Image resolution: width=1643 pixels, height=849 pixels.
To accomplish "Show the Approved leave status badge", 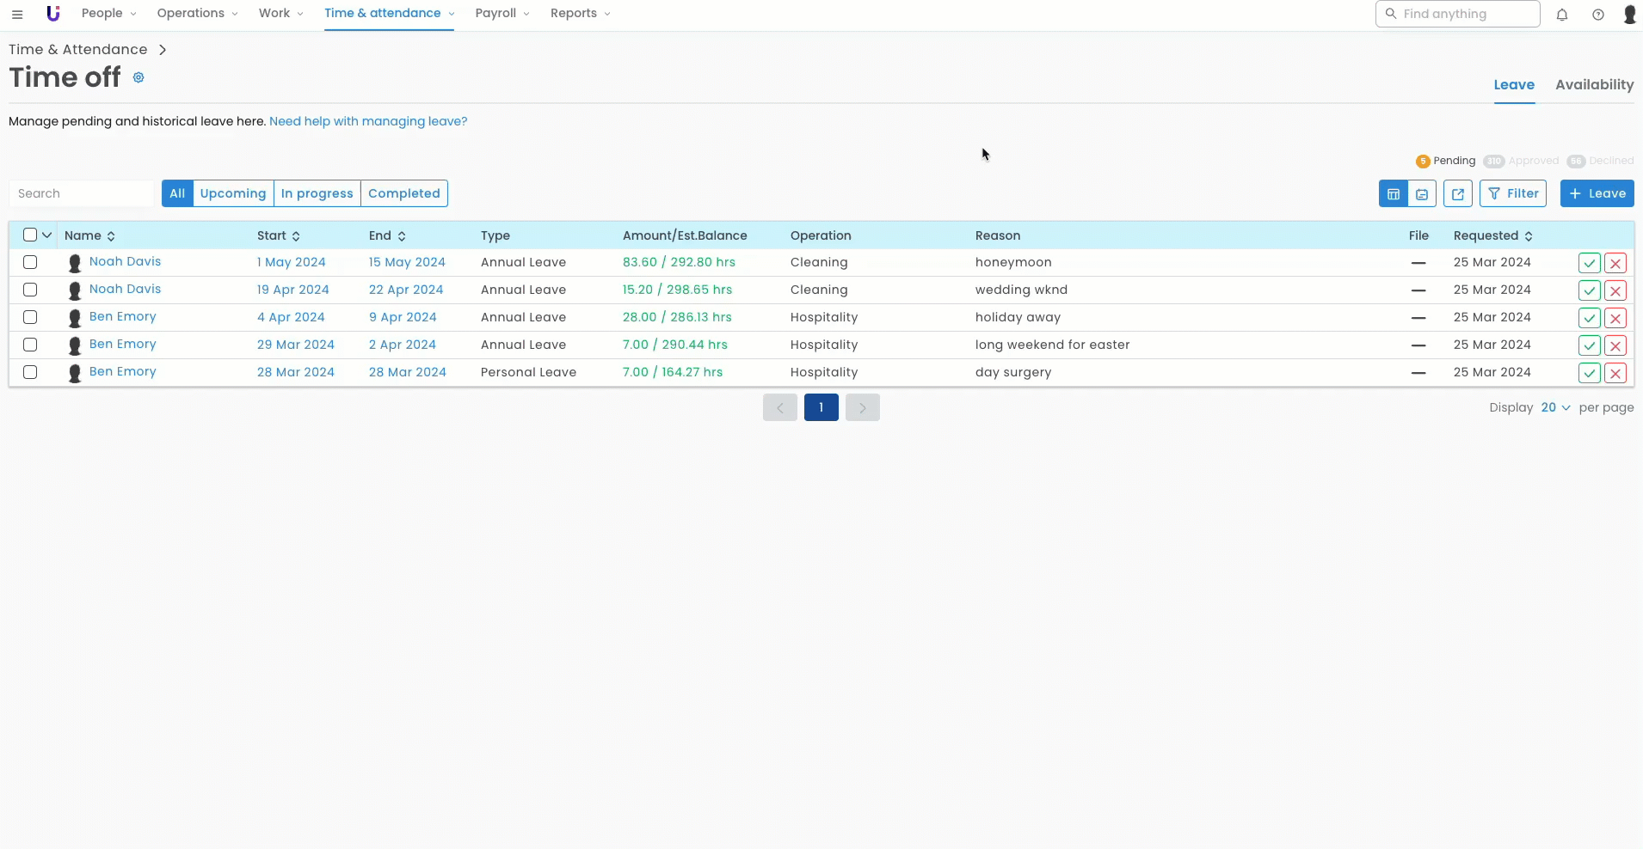I will pos(1522,162).
